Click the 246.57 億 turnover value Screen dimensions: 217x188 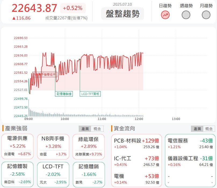tap(151, 165)
